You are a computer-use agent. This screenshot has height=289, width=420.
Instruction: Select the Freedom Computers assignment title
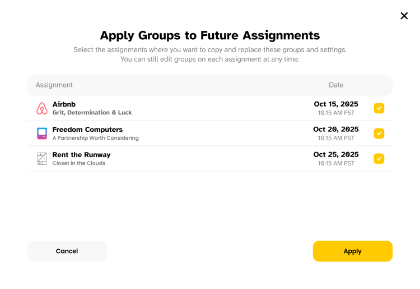pos(87,130)
